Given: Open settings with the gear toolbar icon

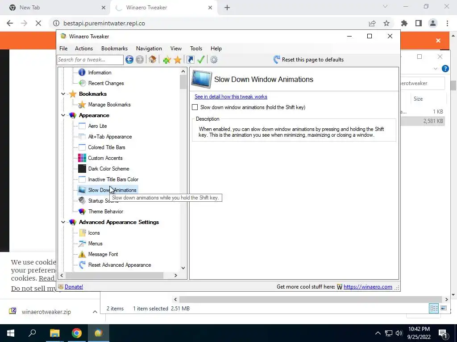Looking at the screenshot, I should pos(214,60).
